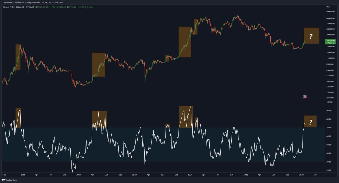
Task: Click the US flag economic event icon
Action: point(305,97)
